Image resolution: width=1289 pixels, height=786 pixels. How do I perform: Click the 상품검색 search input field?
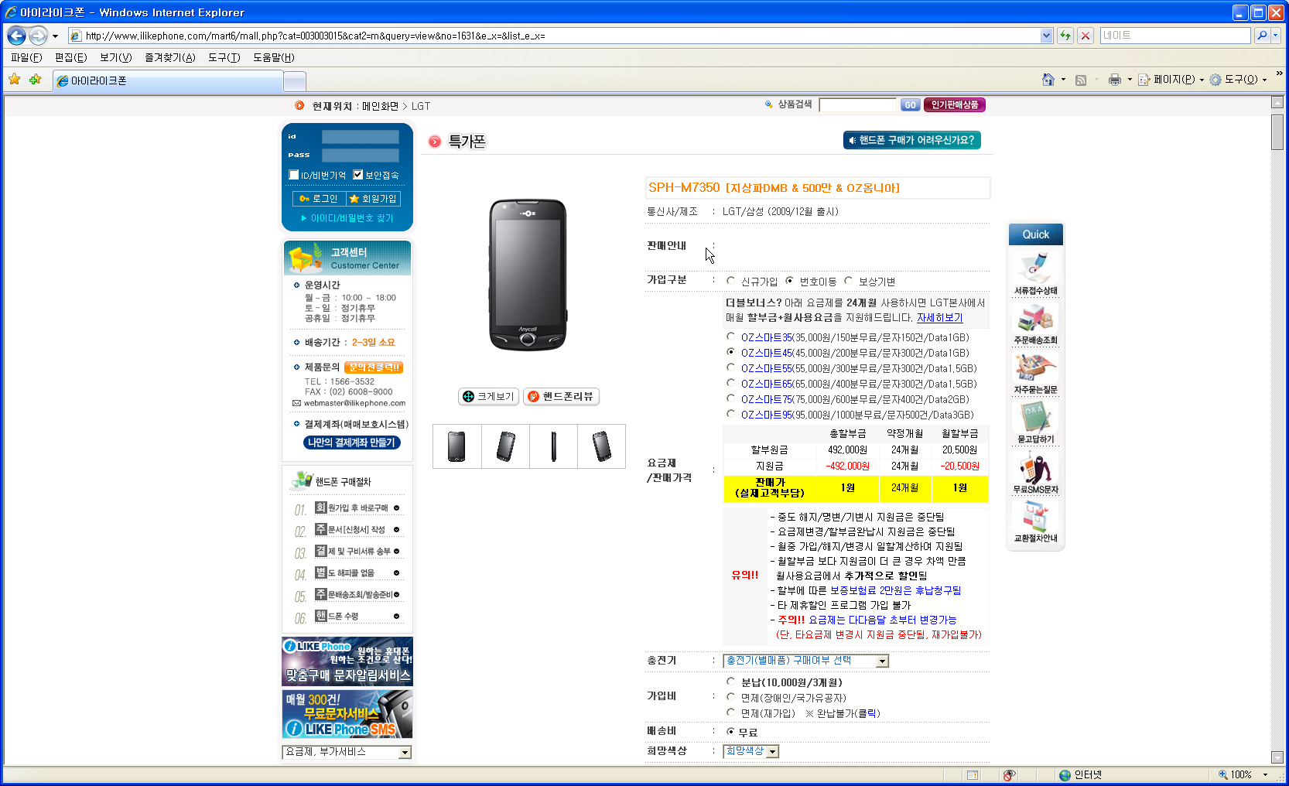click(857, 104)
